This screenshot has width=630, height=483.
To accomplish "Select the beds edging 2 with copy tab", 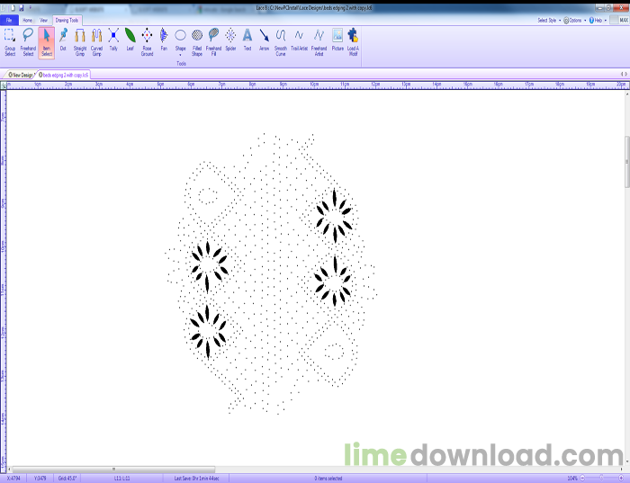I will click(x=64, y=75).
